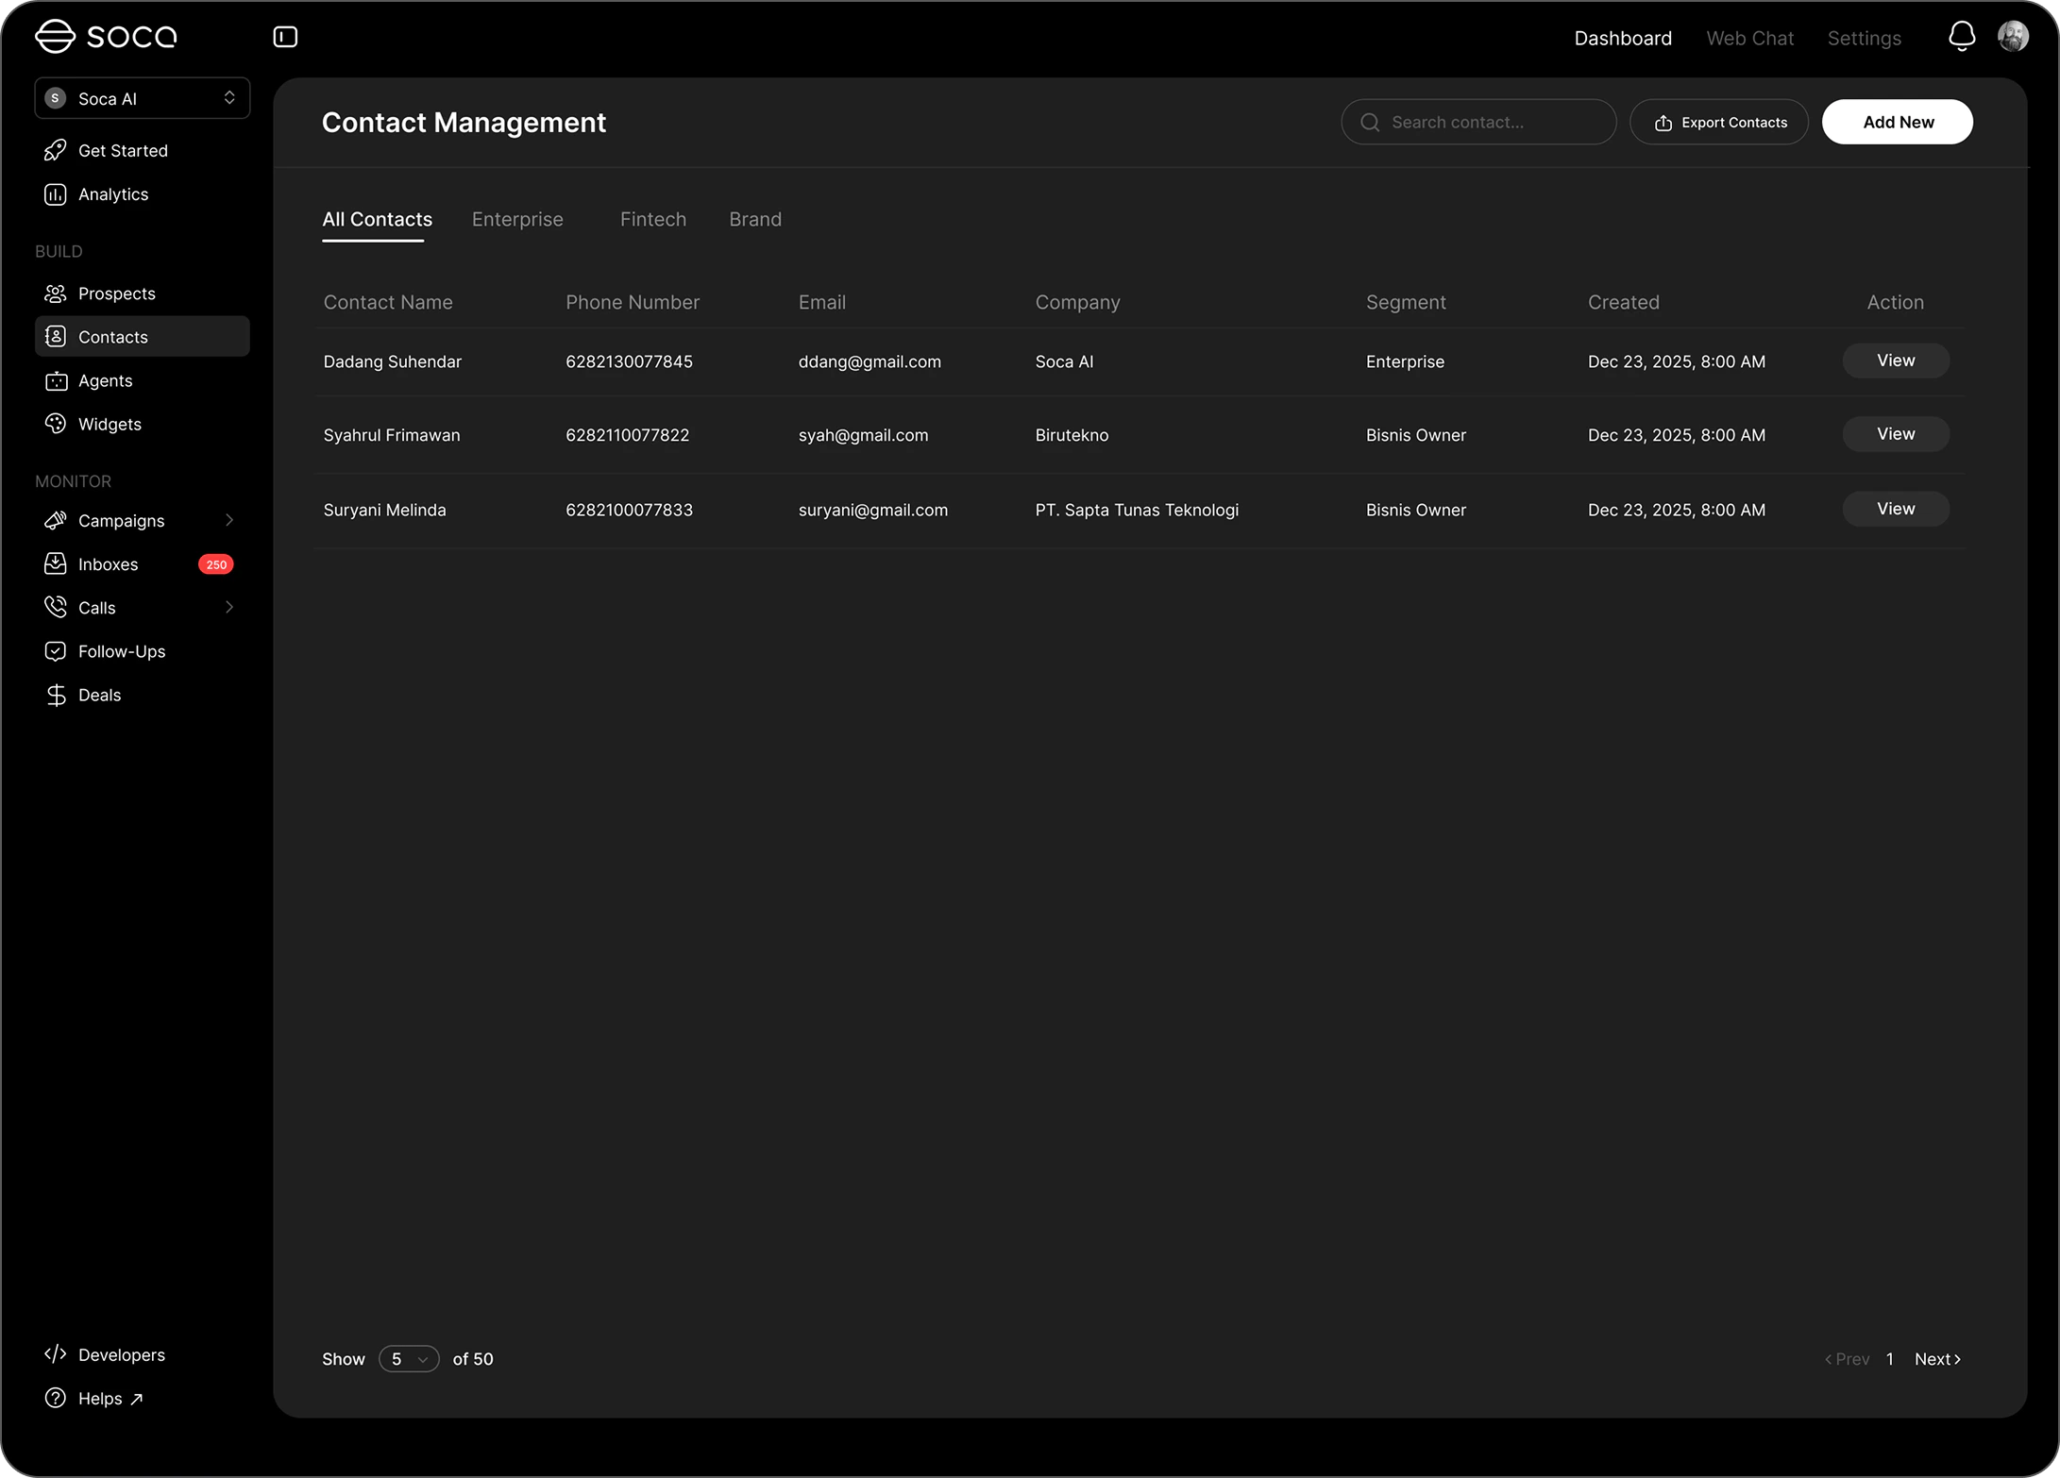
Task: Click the Developers code icon
Action: pos(56,1354)
